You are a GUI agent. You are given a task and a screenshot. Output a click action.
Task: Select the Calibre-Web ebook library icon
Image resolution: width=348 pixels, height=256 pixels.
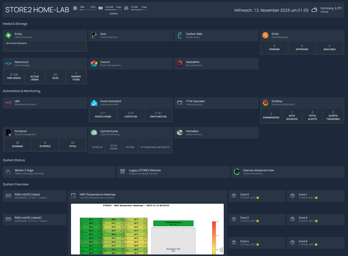click(x=180, y=35)
